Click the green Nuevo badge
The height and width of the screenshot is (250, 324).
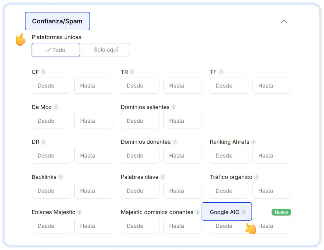tap(281, 212)
